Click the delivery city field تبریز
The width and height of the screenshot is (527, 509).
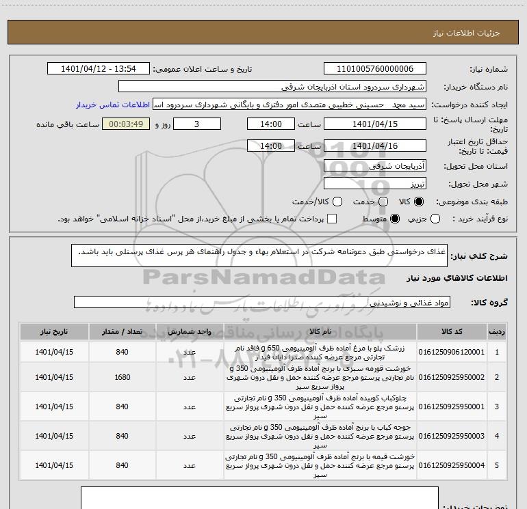[x=375, y=184]
